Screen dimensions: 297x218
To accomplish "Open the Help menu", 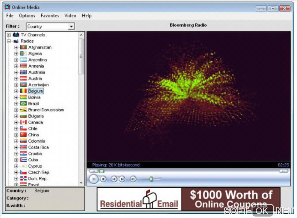I will pos(86,15).
